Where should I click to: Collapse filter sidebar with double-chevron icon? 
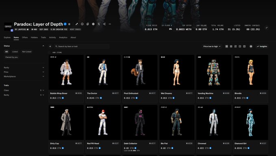[x=50, y=46]
